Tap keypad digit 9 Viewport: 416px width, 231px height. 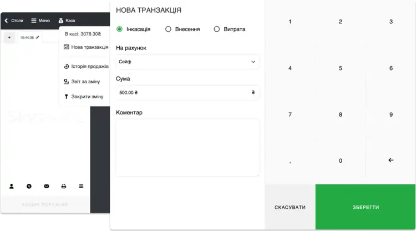[391, 114]
